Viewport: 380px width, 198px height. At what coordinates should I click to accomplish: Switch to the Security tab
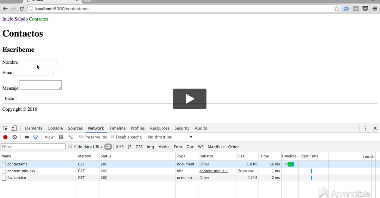tap(182, 128)
